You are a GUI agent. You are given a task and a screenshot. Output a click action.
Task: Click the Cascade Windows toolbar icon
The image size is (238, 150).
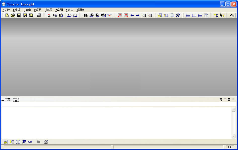coord(206,16)
